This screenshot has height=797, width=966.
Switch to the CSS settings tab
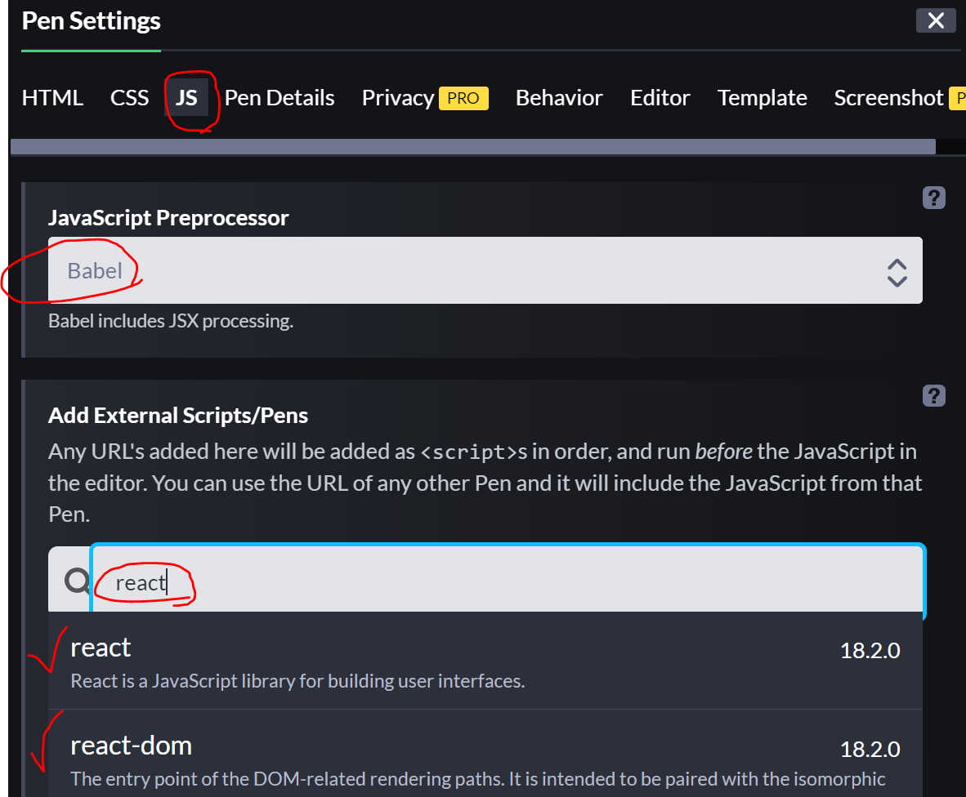(x=129, y=98)
